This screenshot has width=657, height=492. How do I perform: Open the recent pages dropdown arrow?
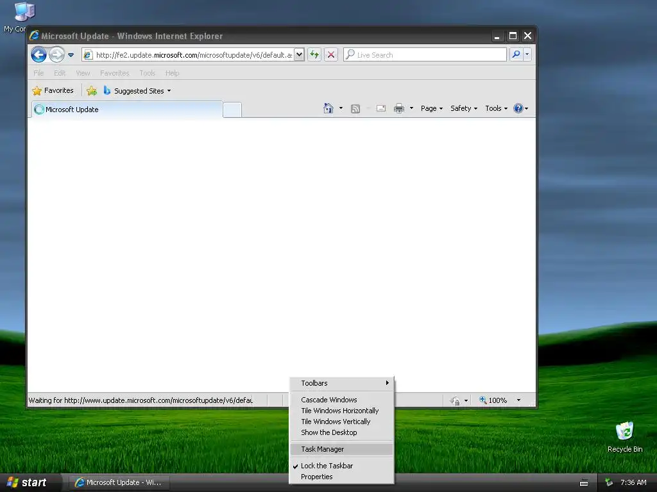click(x=71, y=55)
